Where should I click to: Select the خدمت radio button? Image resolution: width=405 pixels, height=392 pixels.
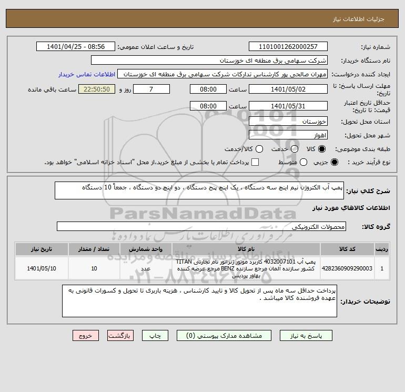click(295, 149)
